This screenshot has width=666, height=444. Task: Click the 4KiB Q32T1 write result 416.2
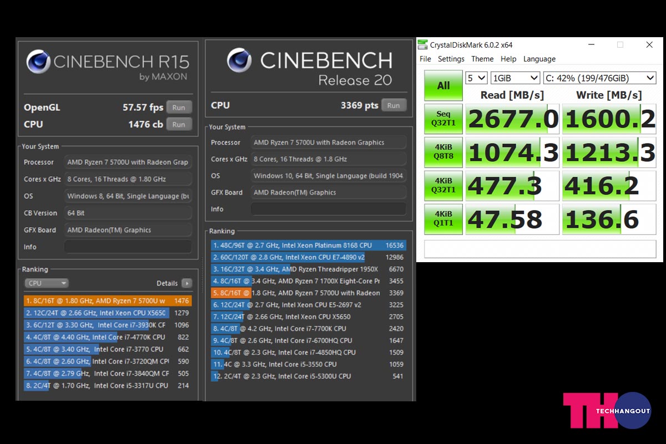pyautogui.click(x=609, y=185)
